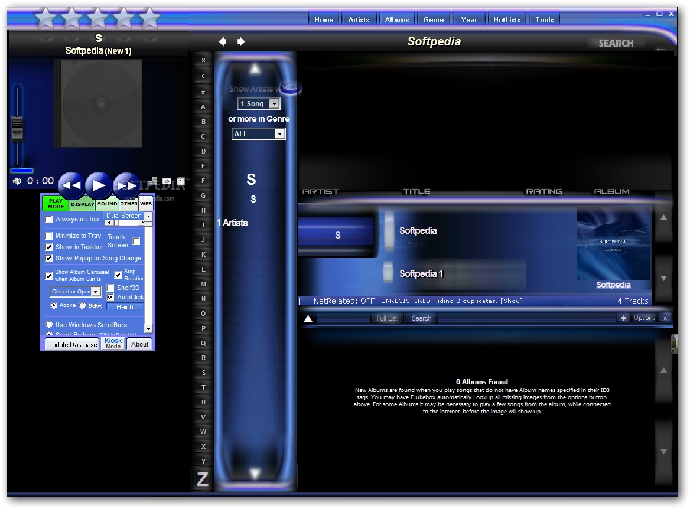Viewport: 690px width, 509px height.
Task: Click the speaker mute icon
Action: coord(17,181)
